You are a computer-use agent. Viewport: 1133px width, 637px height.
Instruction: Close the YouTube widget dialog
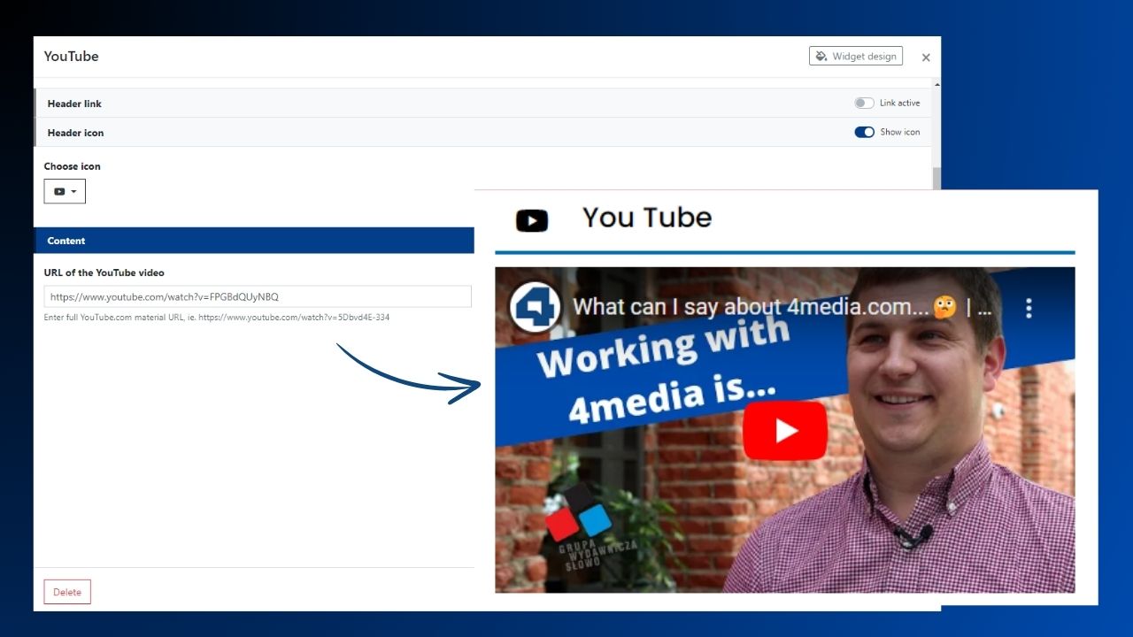(926, 58)
